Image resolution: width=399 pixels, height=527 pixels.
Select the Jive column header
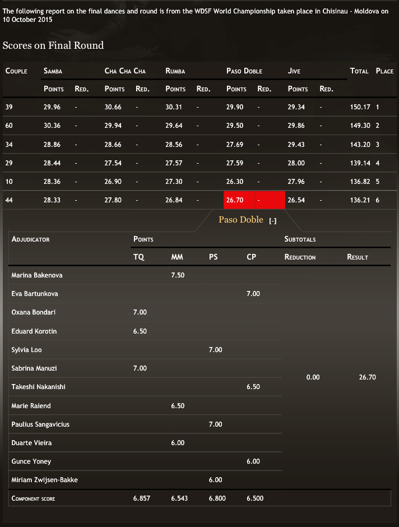pos(294,71)
